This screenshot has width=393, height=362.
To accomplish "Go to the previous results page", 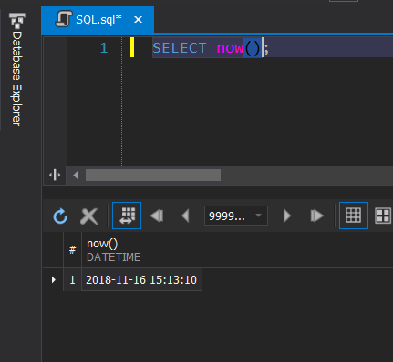I will [x=185, y=216].
